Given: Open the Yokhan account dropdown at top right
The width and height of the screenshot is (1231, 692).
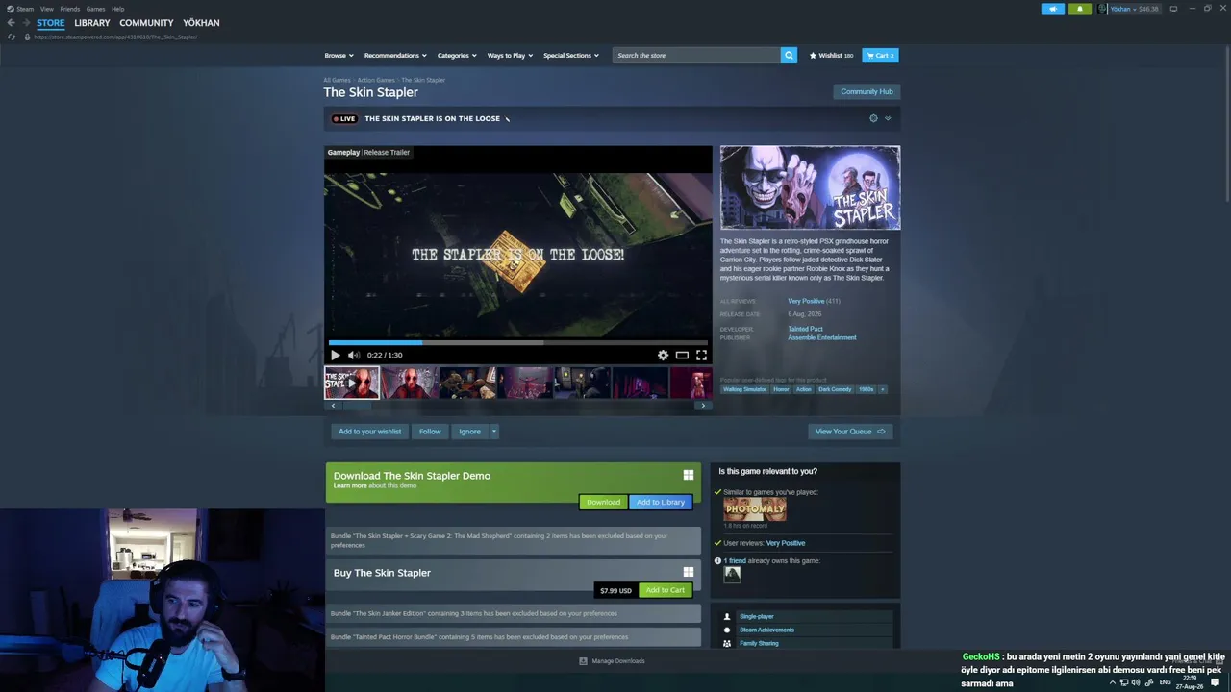Looking at the screenshot, I should coord(1129,9).
